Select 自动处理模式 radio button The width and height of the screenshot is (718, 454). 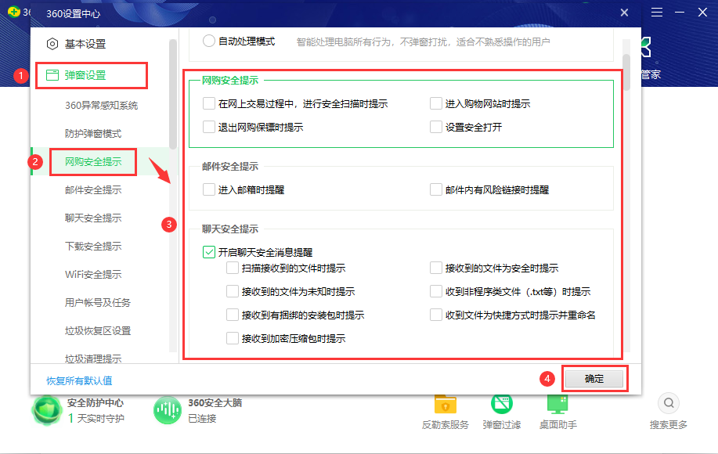[208, 42]
